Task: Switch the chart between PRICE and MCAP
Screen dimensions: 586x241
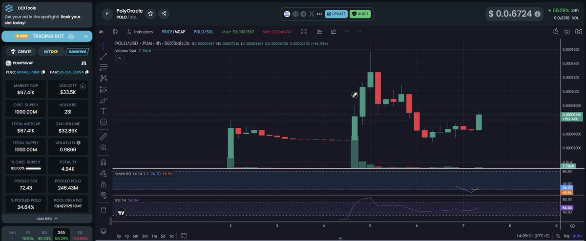Action: [x=173, y=32]
